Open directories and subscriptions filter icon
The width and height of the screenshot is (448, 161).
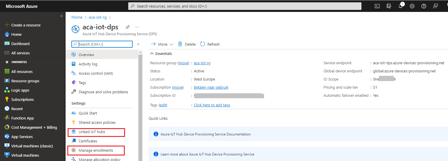(x=389, y=6)
